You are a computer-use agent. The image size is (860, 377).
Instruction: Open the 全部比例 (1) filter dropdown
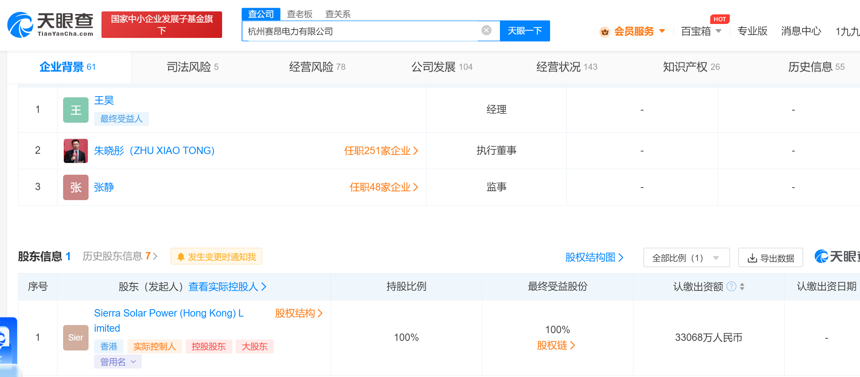click(x=686, y=258)
